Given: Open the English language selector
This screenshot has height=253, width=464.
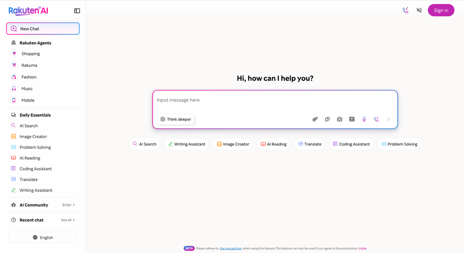Looking at the screenshot, I should 43,237.
